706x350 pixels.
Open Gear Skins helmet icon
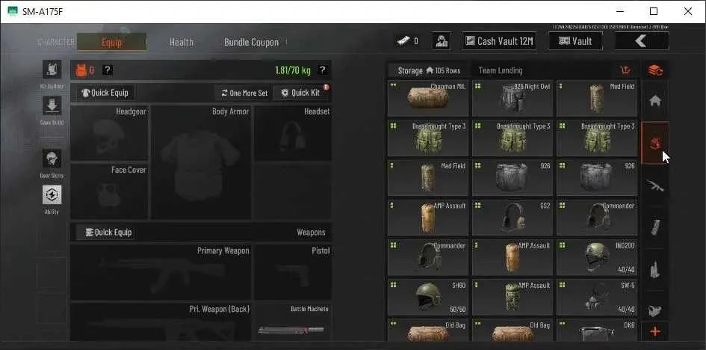point(52,159)
